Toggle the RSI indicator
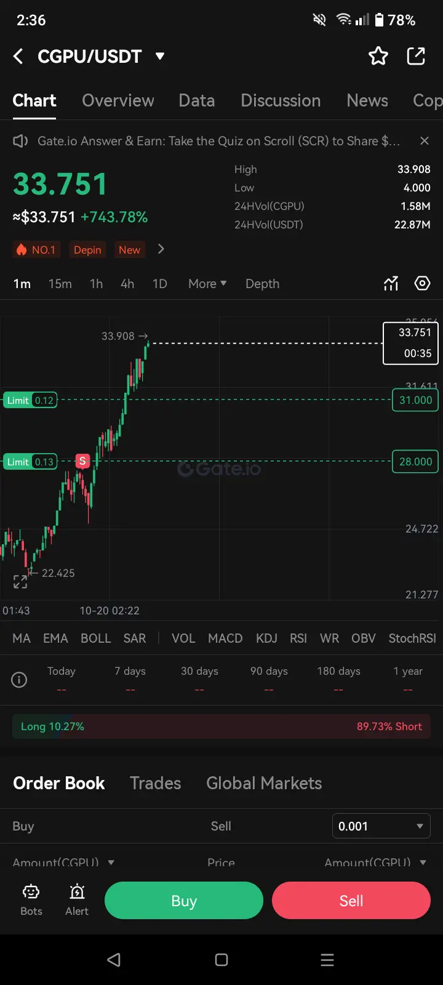 [298, 638]
